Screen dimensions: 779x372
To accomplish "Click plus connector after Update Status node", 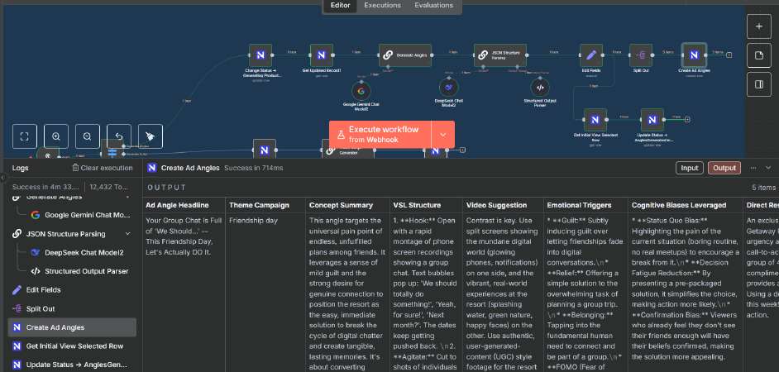I will pyautogui.click(x=686, y=119).
